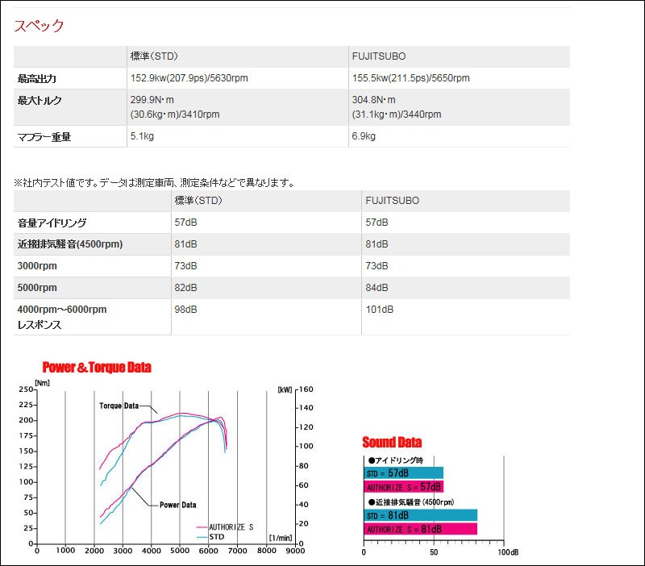Click the 3000rpm row label
645x566 pixels.
point(37,266)
